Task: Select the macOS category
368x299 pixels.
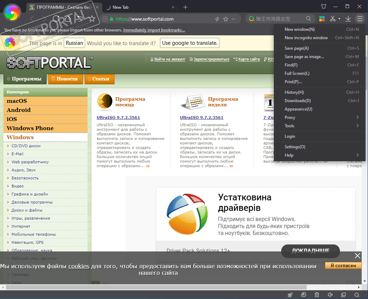Action: (x=46, y=101)
